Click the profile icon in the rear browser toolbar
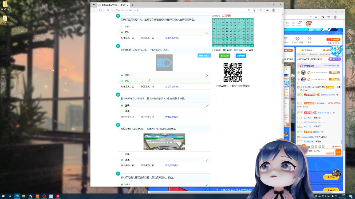355x199 pixels. point(335,17)
